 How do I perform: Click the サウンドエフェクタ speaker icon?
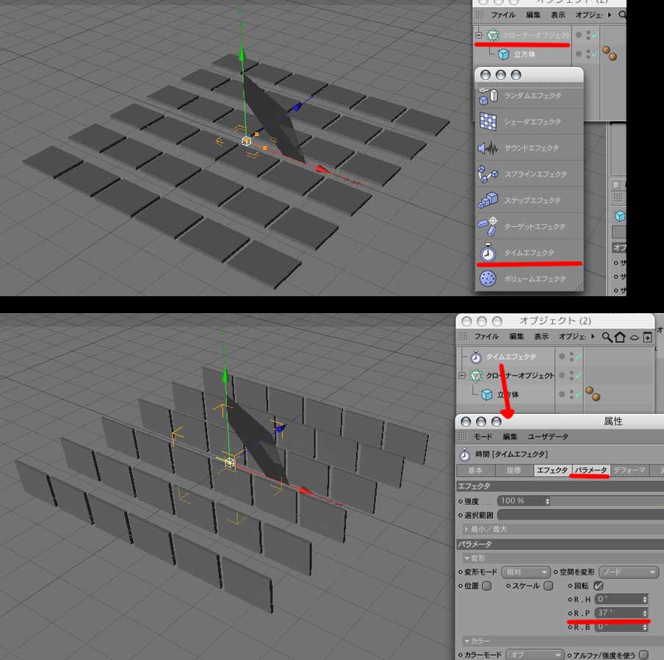point(488,148)
